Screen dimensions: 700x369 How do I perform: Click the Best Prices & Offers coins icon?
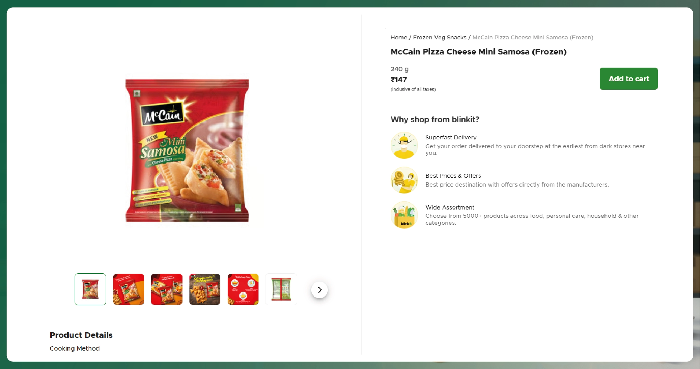(404, 180)
